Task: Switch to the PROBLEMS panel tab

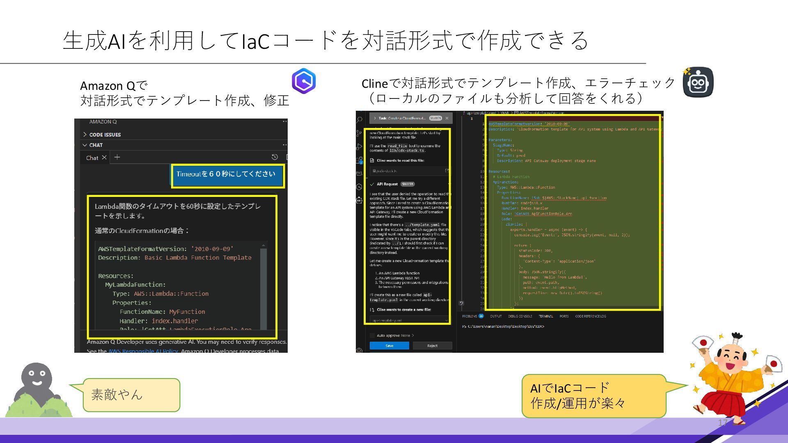Action: coord(470,316)
